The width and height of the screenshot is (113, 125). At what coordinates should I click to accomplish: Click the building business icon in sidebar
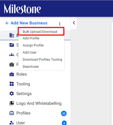[x=12, y=35]
